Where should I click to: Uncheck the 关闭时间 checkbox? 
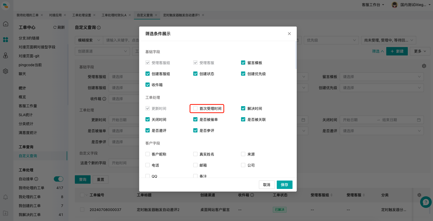(x=148, y=119)
